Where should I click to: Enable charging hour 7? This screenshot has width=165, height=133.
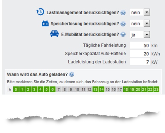click(x=59, y=89)
